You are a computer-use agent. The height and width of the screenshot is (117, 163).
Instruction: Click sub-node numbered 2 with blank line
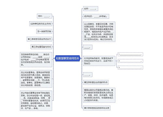click(x=130, y=61)
